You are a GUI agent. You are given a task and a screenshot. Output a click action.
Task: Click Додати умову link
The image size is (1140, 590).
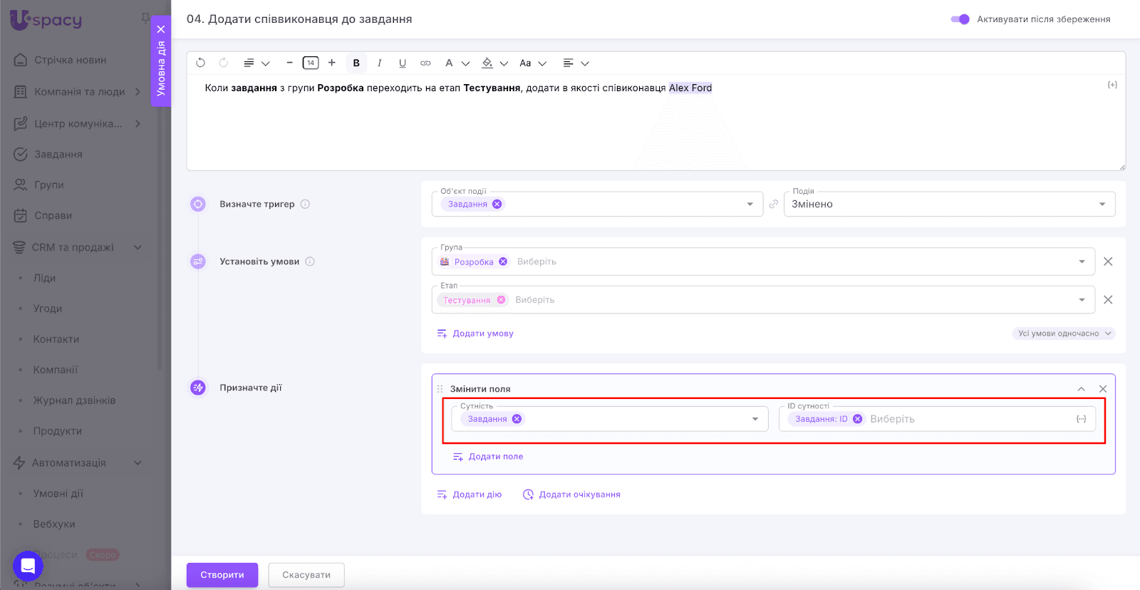click(482, 333)
